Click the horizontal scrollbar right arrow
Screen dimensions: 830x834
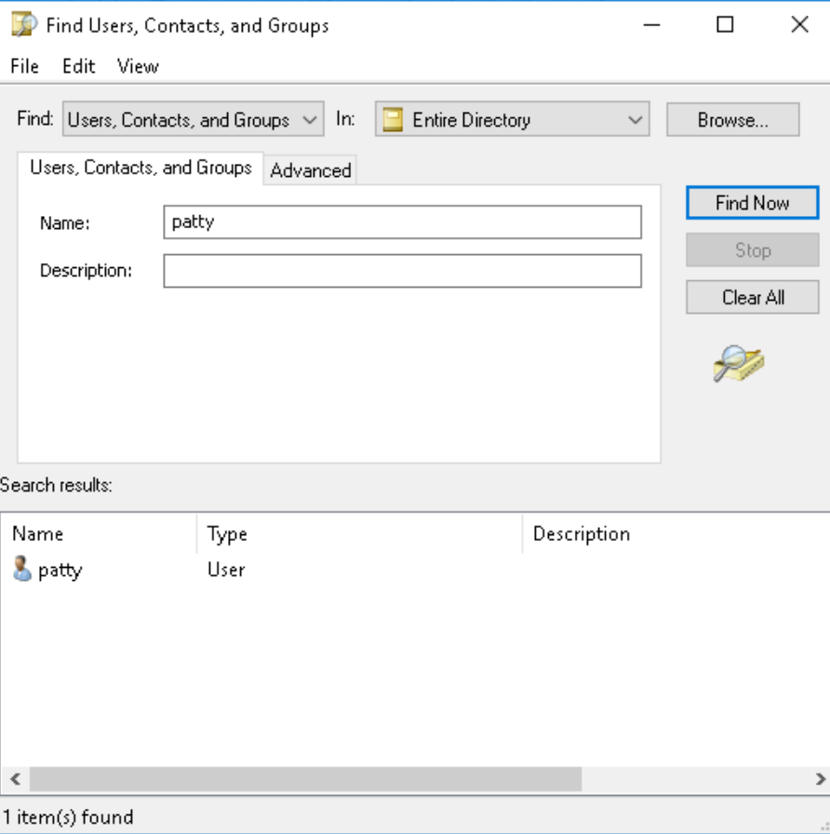point(820,779)
